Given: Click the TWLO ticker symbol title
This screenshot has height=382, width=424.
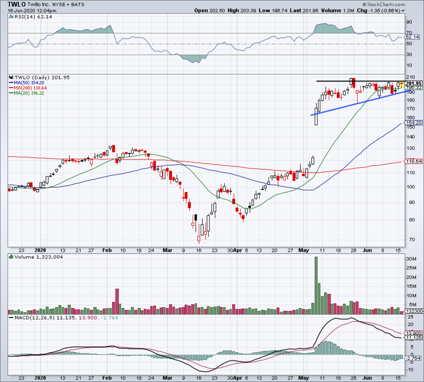Looking at the screenshot, I should tap(16, 5).
